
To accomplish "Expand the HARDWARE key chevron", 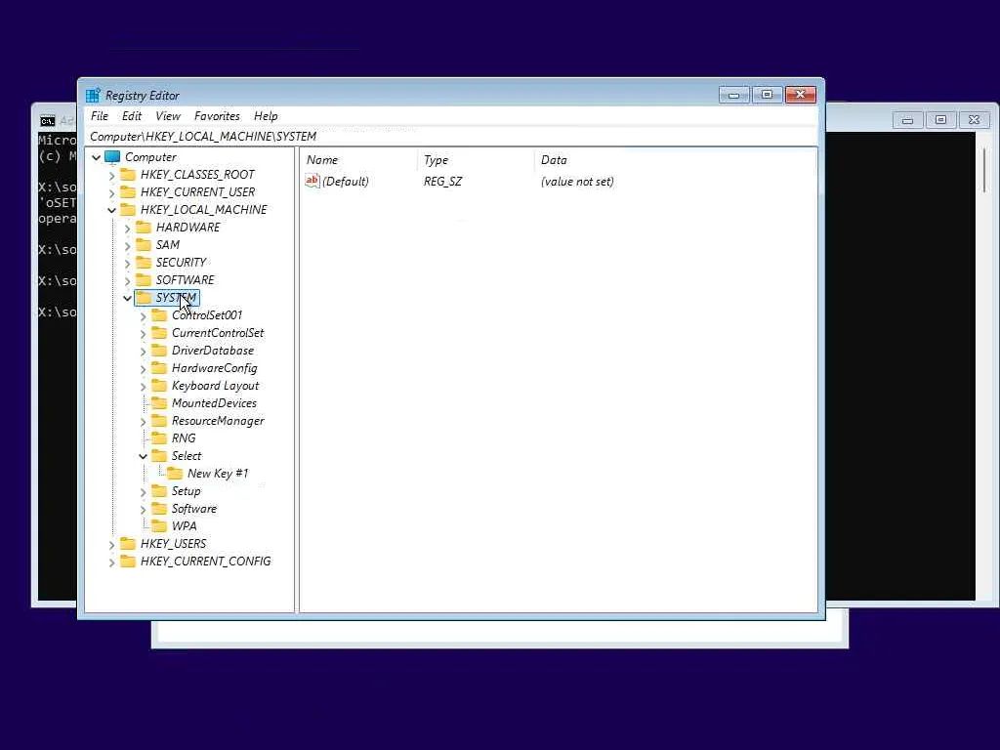I will pos(127,228).
